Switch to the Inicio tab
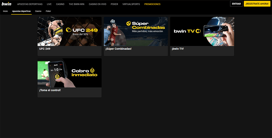The height and width of the screenshot is (138, 272). 5,11
